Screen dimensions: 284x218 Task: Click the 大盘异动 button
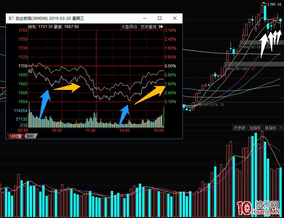tap(129, 27)
